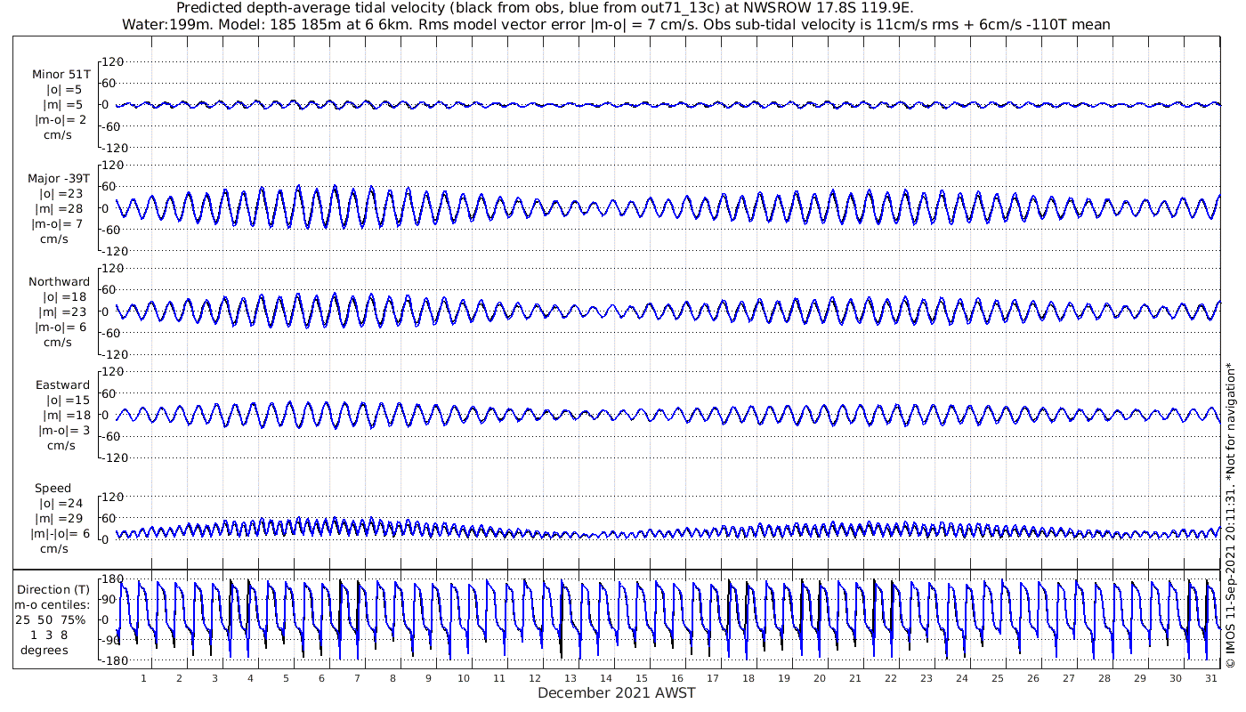Click the "Major -39T" panel label

pos(59,179)
